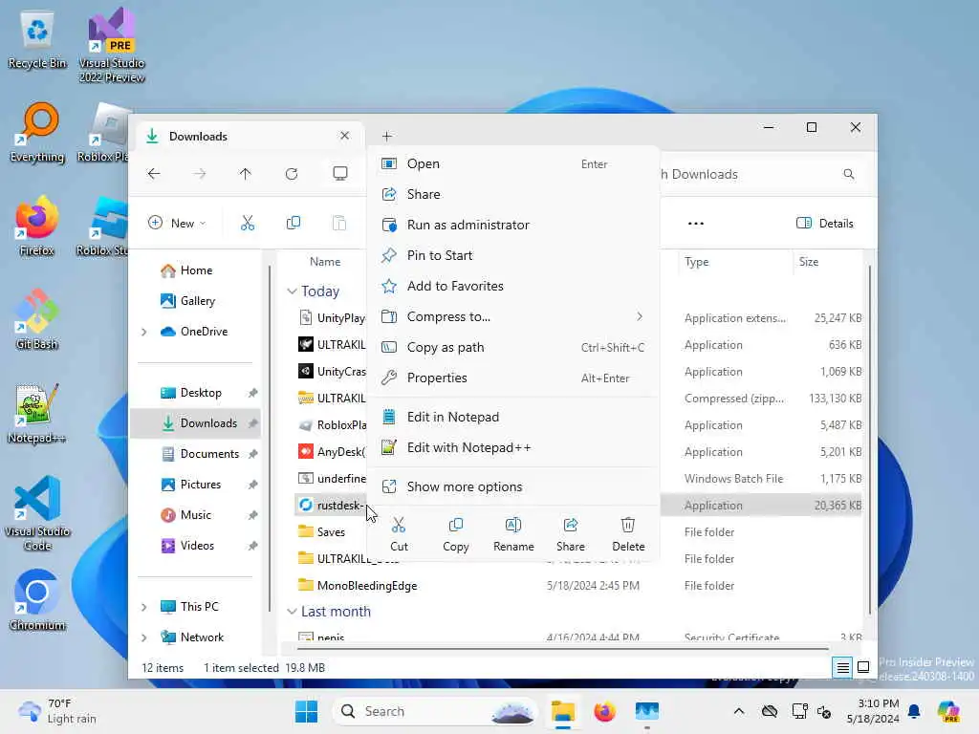Open Recycle Bin desktop icon
This screenshot has width=979, height=734.
37,40
